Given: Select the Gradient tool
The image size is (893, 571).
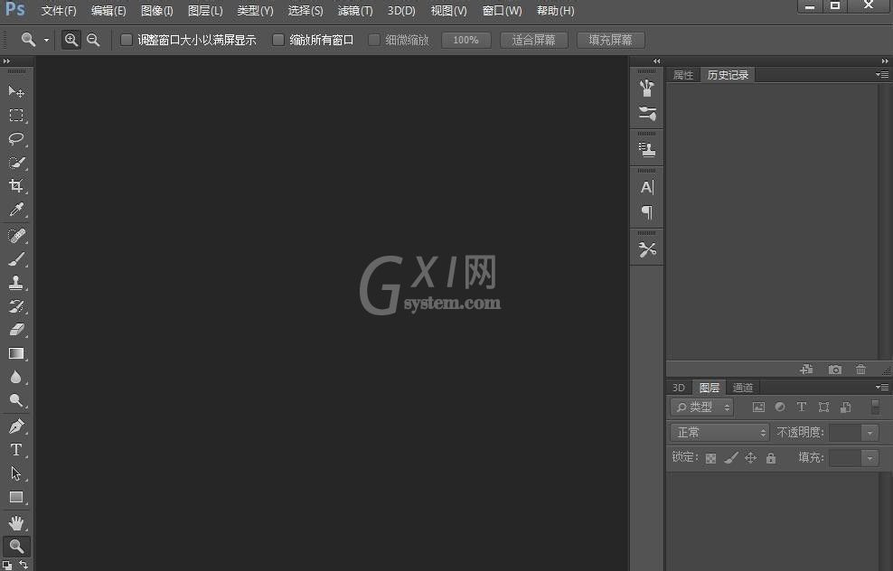Looking at the screenshot, I should [x=16, y=353].
